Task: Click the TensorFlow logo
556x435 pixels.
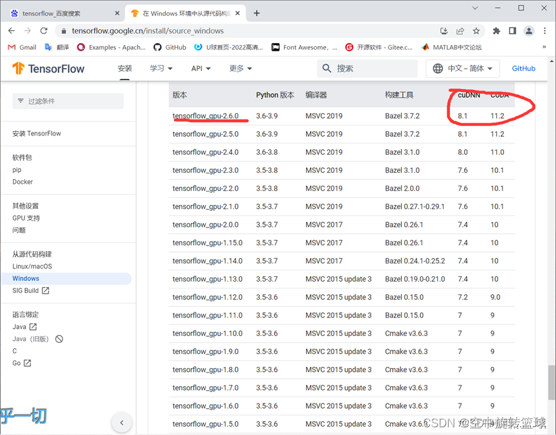Action: click(x=49, y=68)
